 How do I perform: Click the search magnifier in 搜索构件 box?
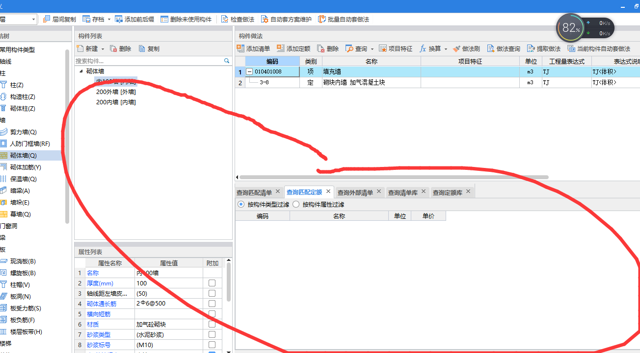pyautogui.click(x=227, y=61)
